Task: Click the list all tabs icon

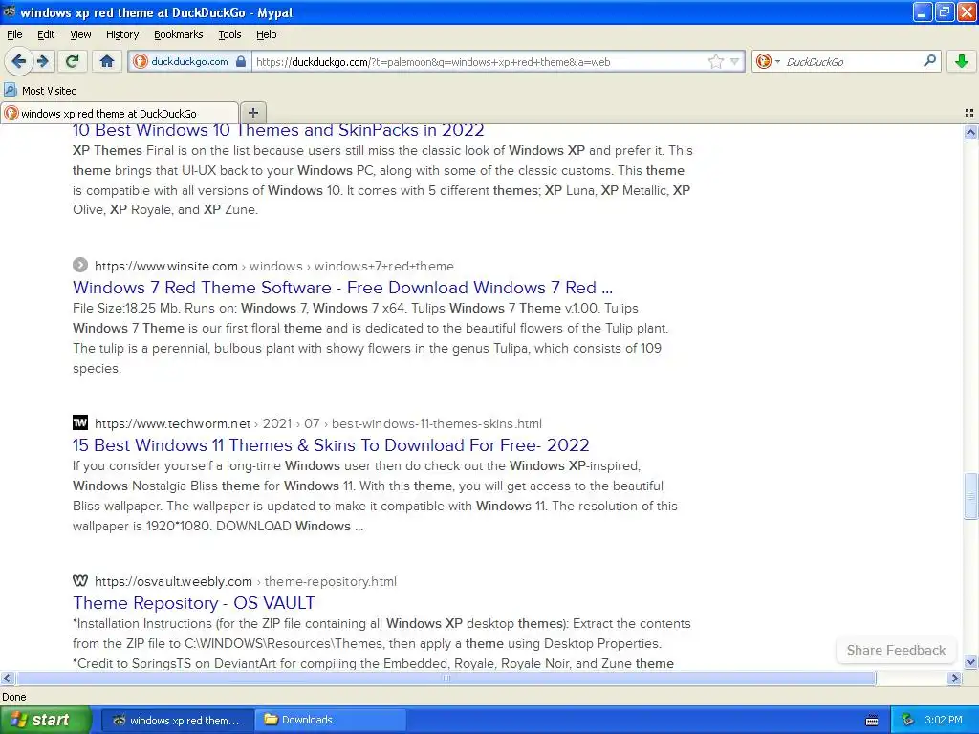Action: [x=969, y=113]
